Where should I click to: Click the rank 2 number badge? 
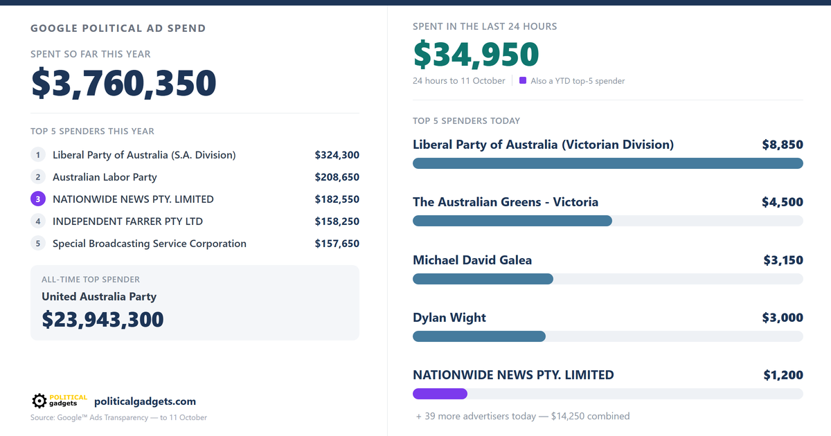38,177
